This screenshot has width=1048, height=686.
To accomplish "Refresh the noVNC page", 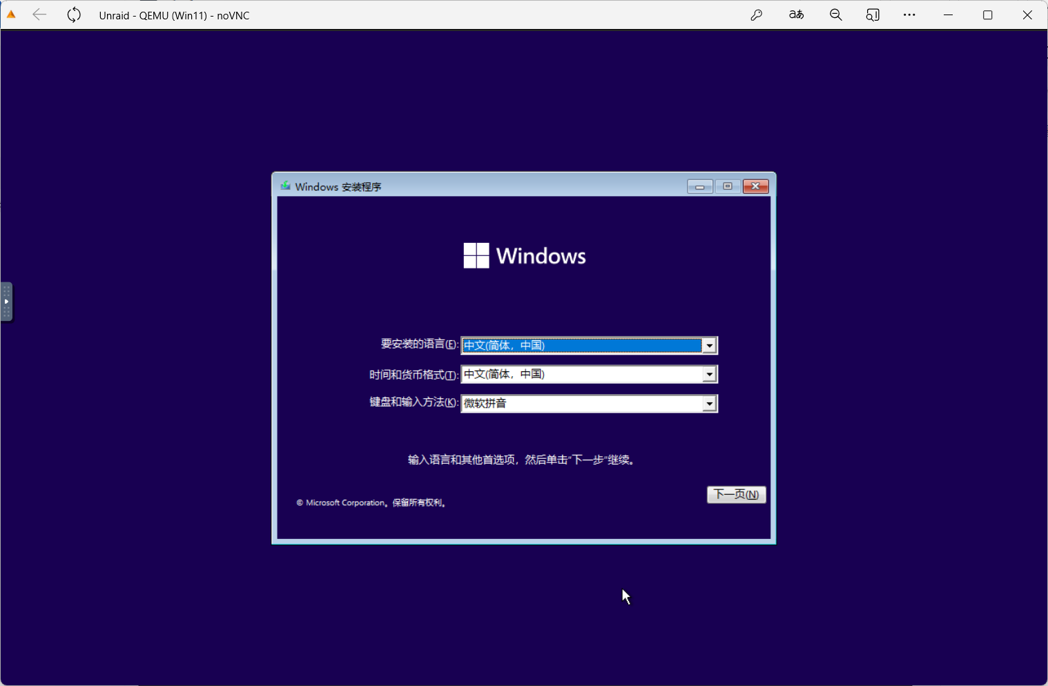I will (x=74, y=14).
